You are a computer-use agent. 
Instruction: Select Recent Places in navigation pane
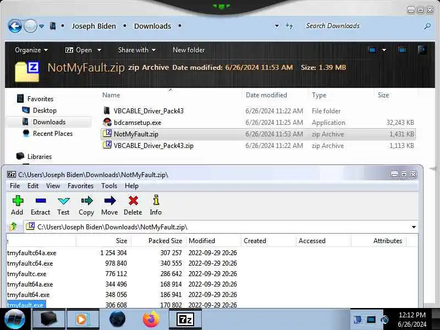point(52,134)
